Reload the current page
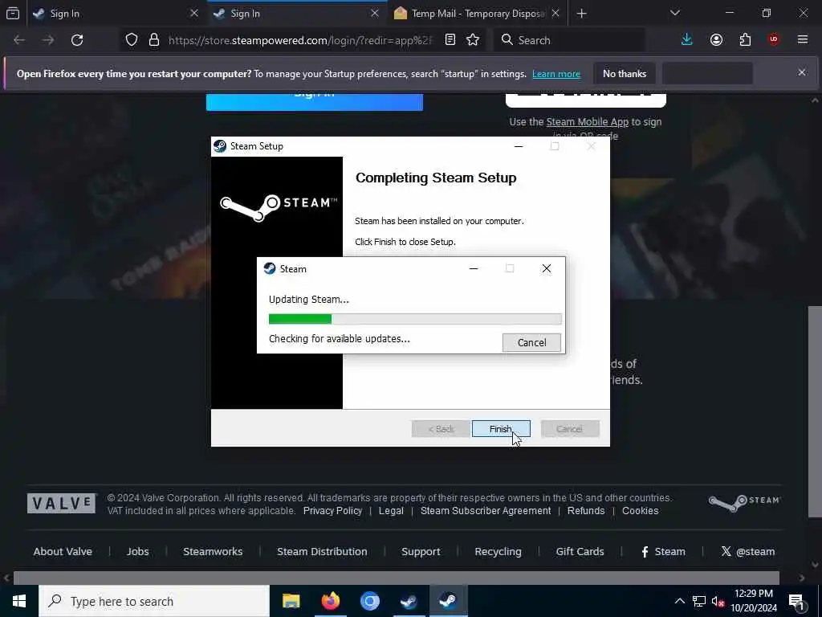This screenshot has height=617, width=822. [x=77, y=40]
